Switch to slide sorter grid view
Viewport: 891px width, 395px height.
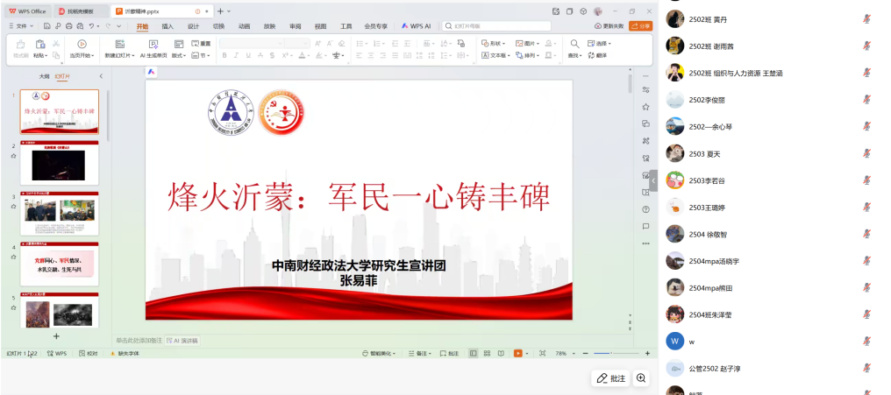(487, 353)
